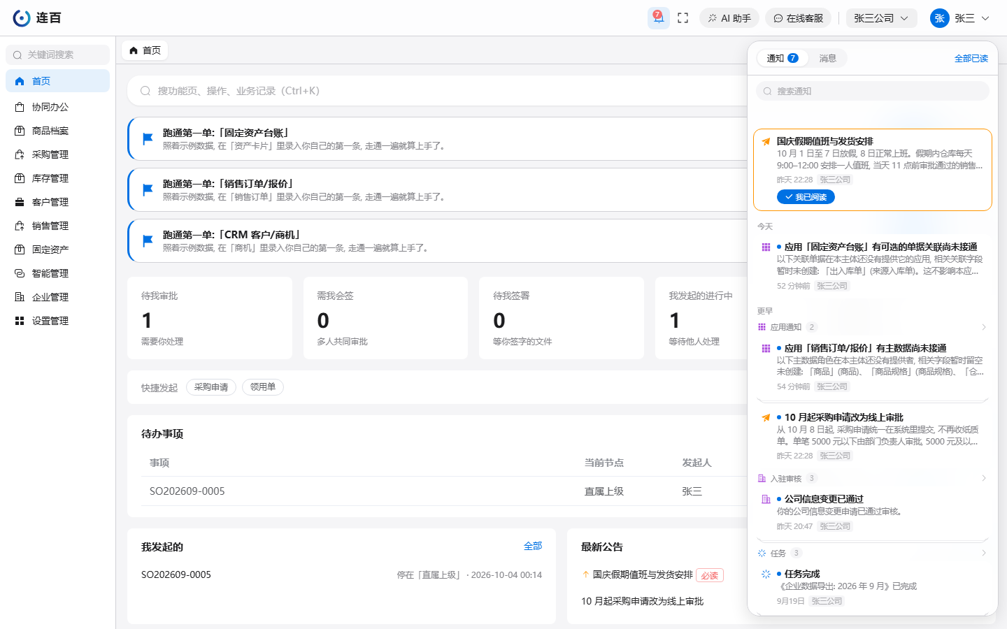Click the 连百 logo icon
This screenshot has width=1007, height=629.
[22, 18]
